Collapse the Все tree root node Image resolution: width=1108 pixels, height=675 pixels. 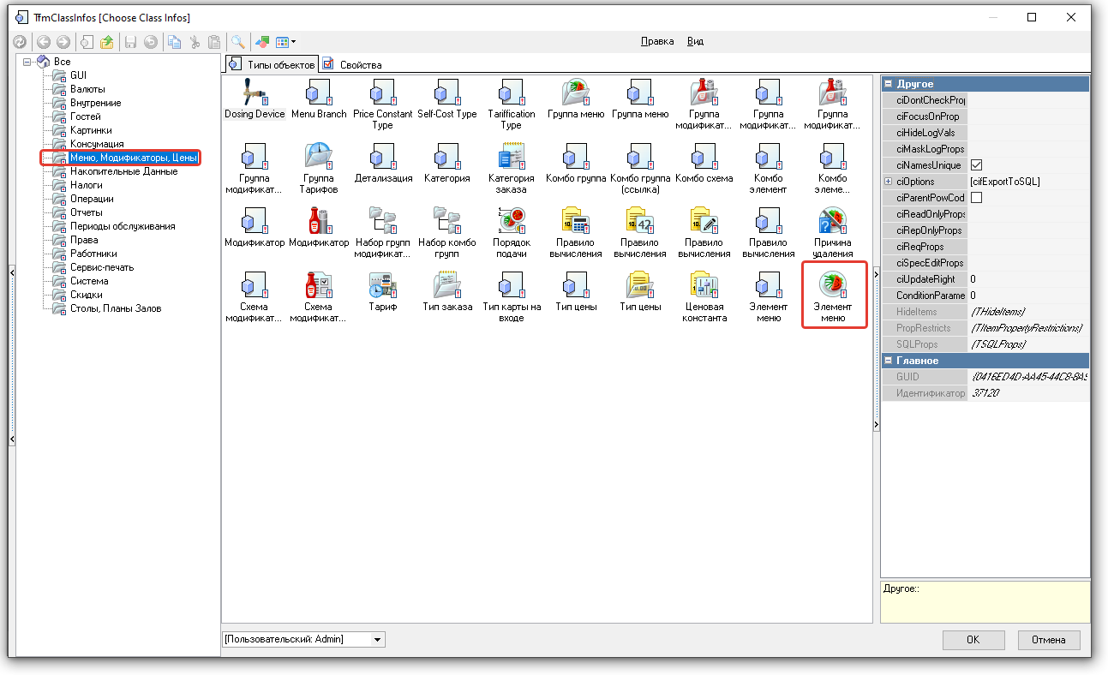pyautogui.click(x=27, y=62)
